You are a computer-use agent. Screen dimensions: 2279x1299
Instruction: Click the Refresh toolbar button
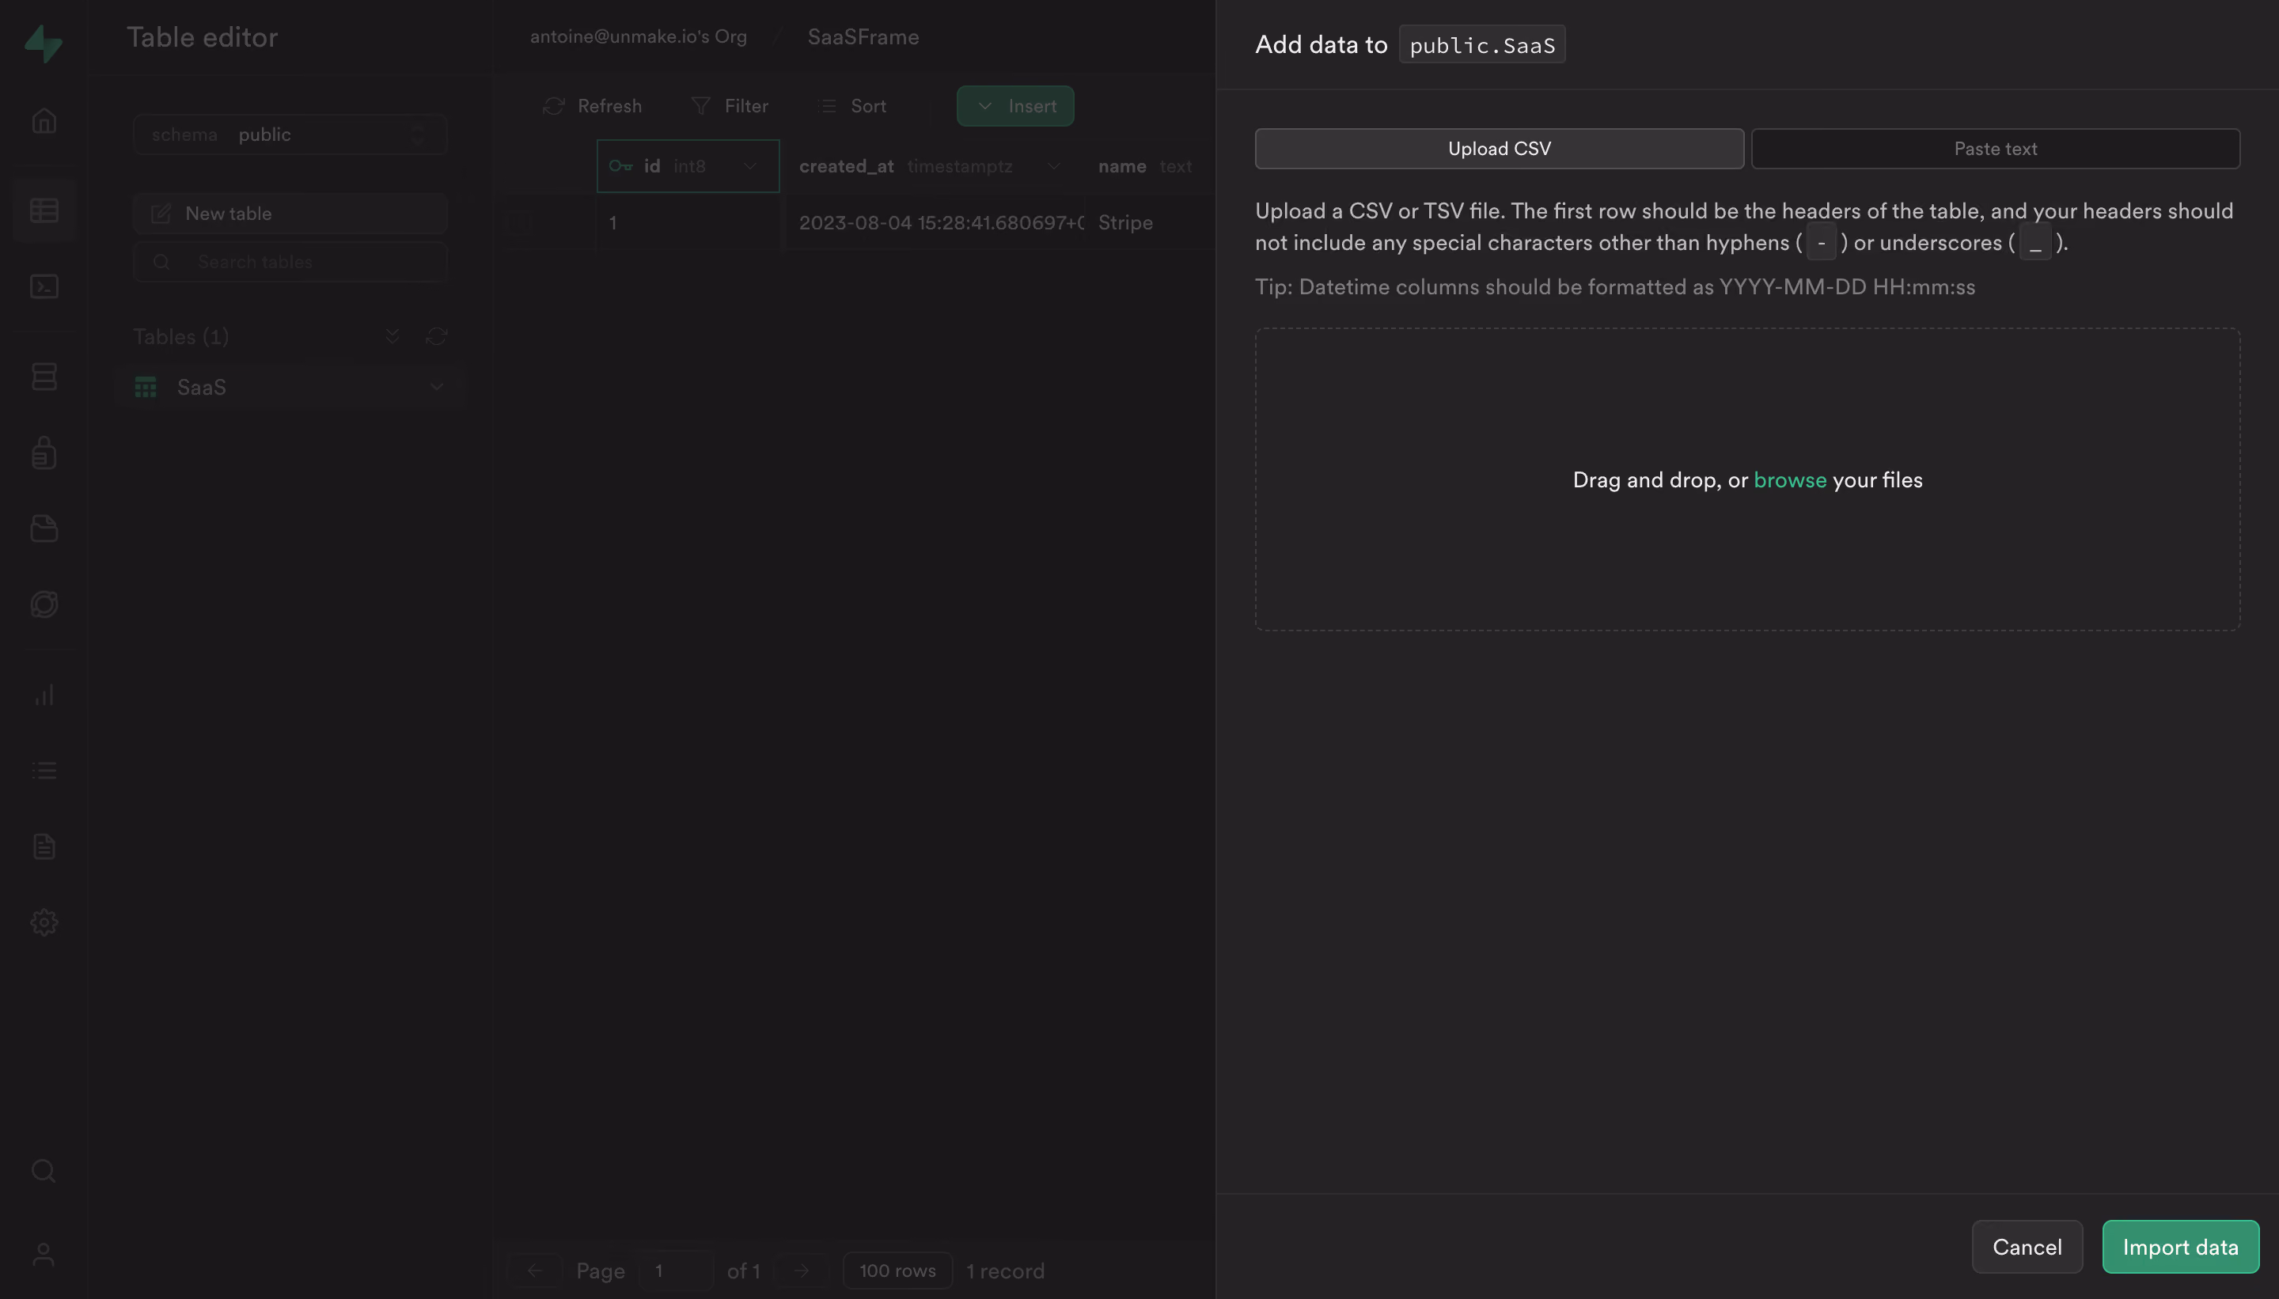click(x=593, y=106)
